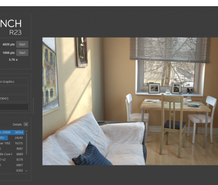Viewport: 218px width, 185px height.
Task: Select the ranking row scoring 9087
Action: tap(12, 149)
